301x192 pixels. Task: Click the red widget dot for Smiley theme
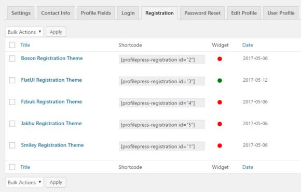coord(220,145)
